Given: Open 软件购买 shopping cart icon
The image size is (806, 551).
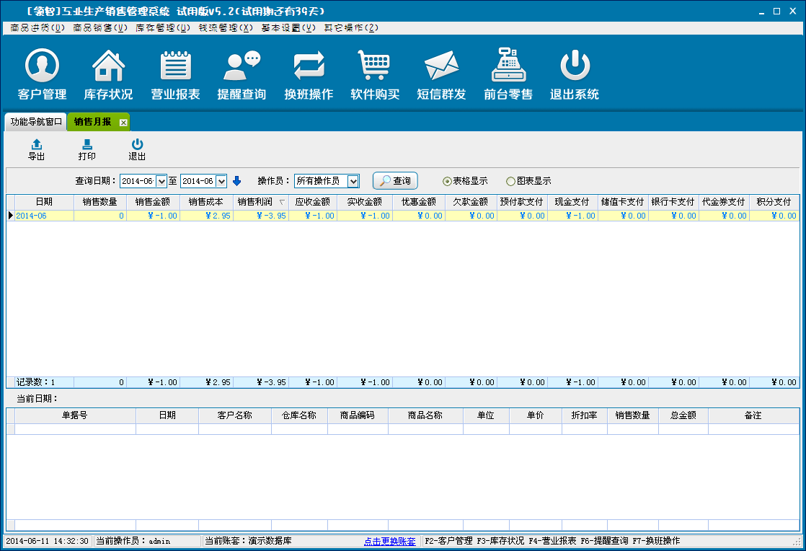Looking at the screenshot, I should (375, 67).
